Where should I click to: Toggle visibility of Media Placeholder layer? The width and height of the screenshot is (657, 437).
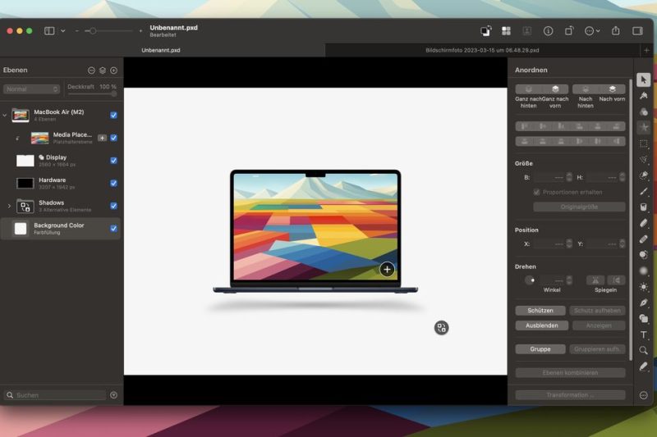(113, 138)
